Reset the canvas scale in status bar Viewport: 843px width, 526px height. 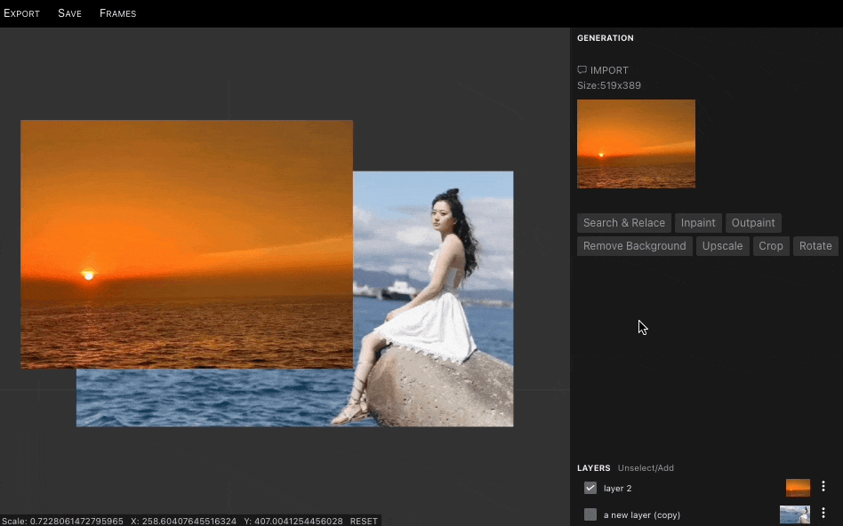[x=364, y=521]
